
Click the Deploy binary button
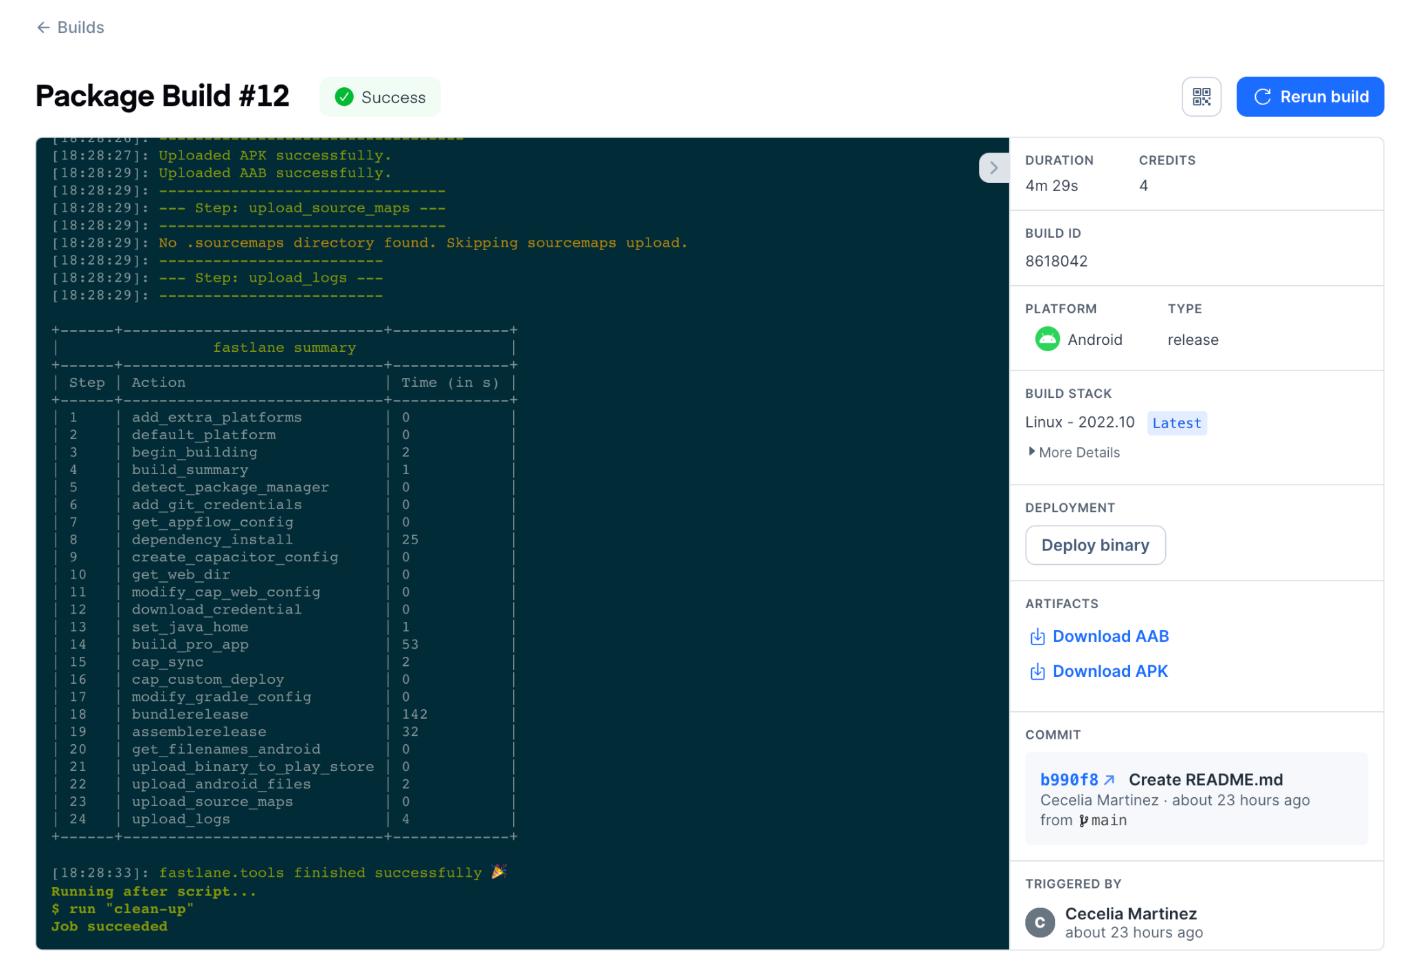pos(1095,546)
